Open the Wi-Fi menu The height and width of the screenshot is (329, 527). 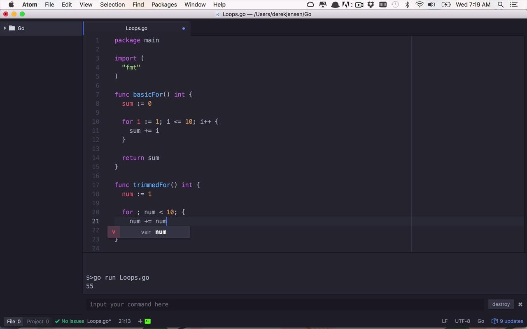tap(420, 5)
